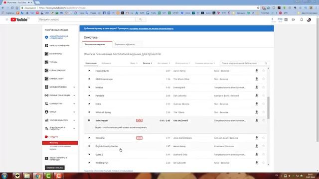Open the notifications bell
Screen dimensions: 319x179
coord(302,19)
